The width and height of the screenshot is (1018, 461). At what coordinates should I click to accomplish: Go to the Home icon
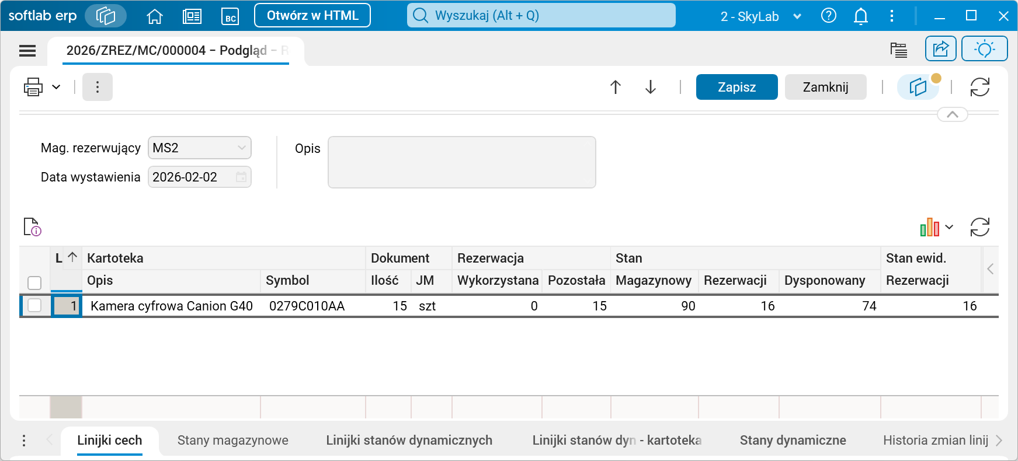coord(155,16)
